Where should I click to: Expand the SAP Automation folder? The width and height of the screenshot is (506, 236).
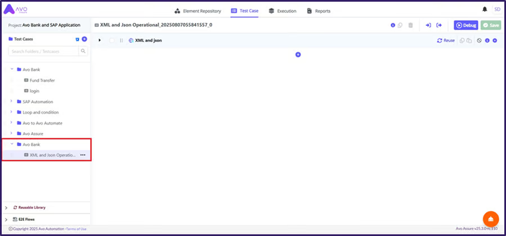point(12,102)
